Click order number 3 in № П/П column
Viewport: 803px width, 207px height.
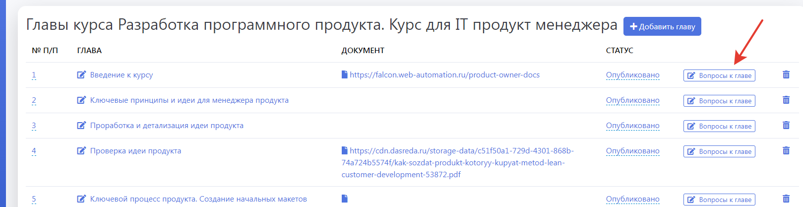(34, 126)
